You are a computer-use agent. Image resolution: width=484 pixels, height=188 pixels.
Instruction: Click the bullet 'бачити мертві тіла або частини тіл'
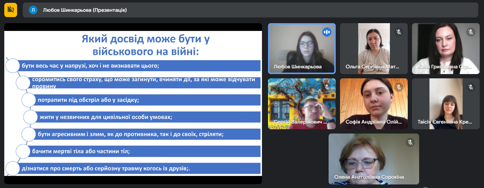point(81,151)
